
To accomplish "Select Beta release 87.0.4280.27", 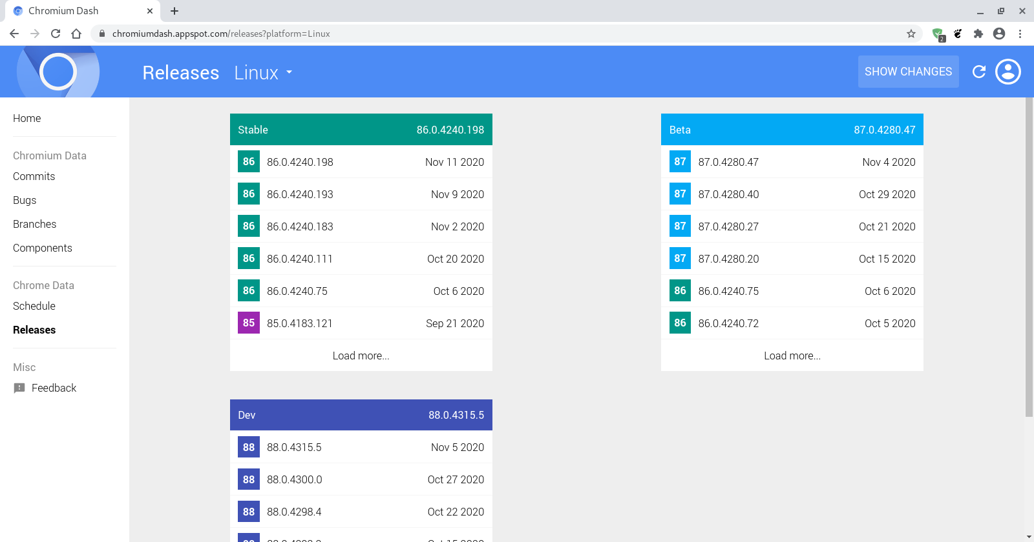I will pos(792,226).
